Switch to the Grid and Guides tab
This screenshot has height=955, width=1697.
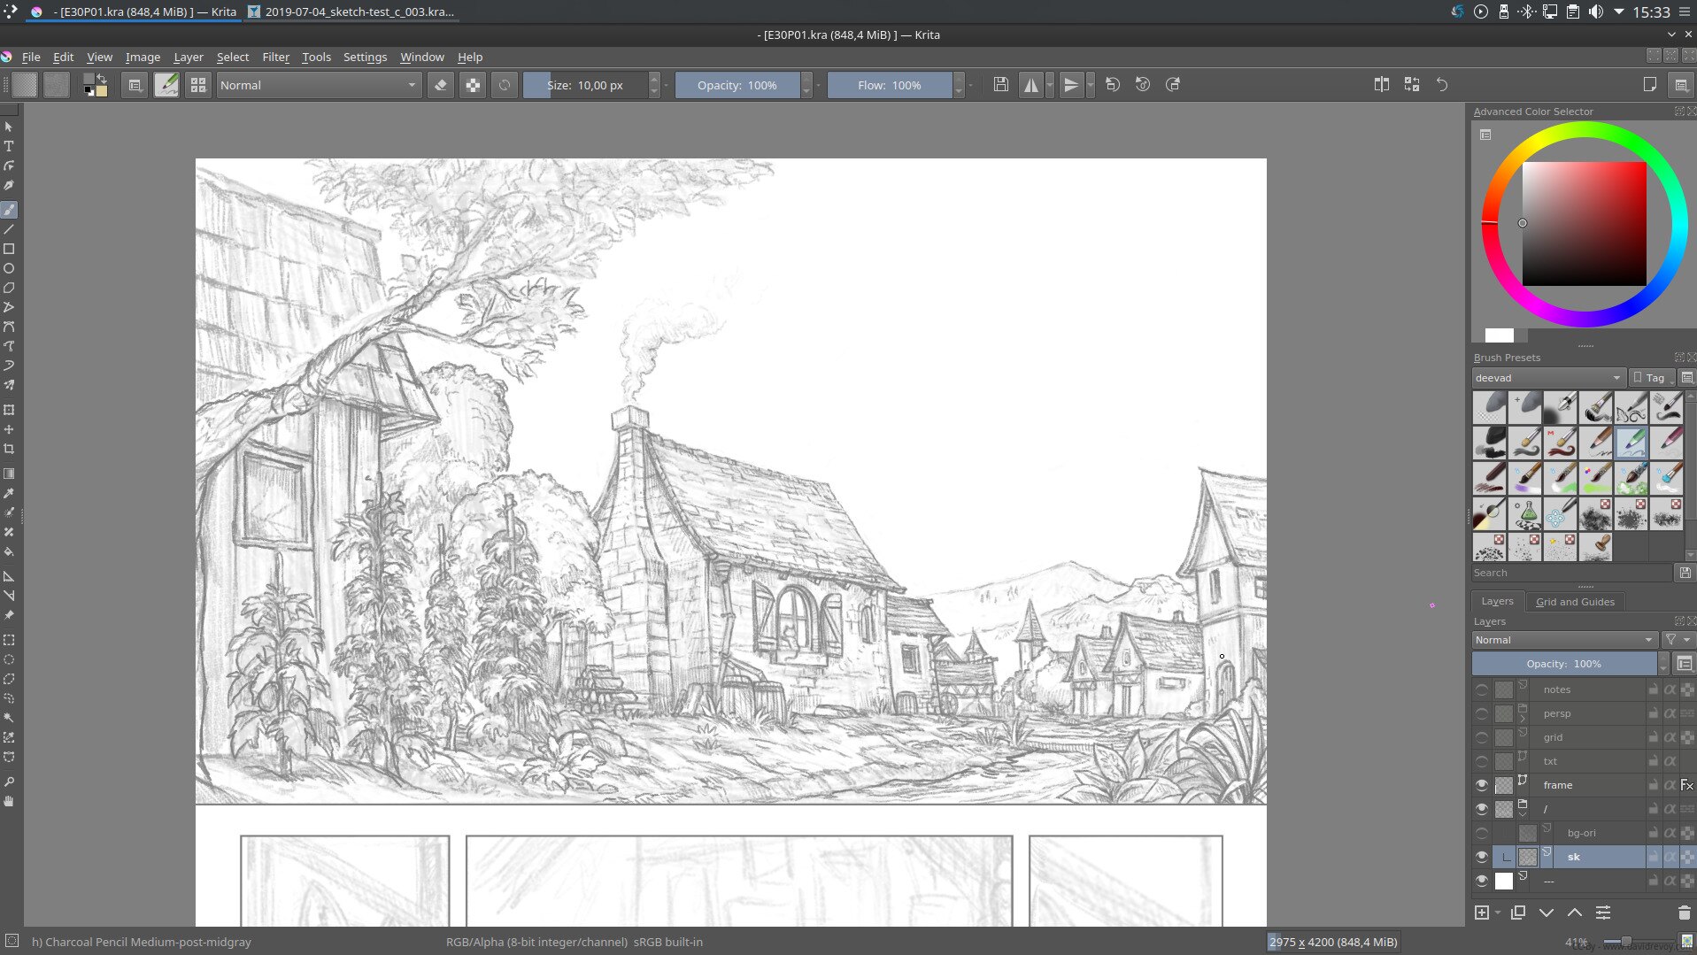pyautogui.click(x=1574, y=602)
